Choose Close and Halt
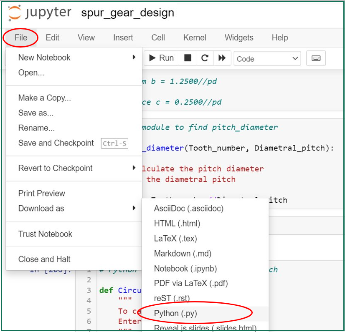 (44, 259)
